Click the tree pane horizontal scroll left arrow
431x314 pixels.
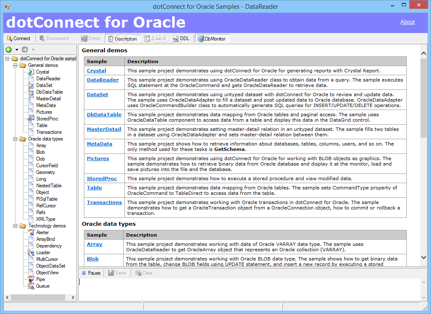pyautogui.click(x=7, y=298)
